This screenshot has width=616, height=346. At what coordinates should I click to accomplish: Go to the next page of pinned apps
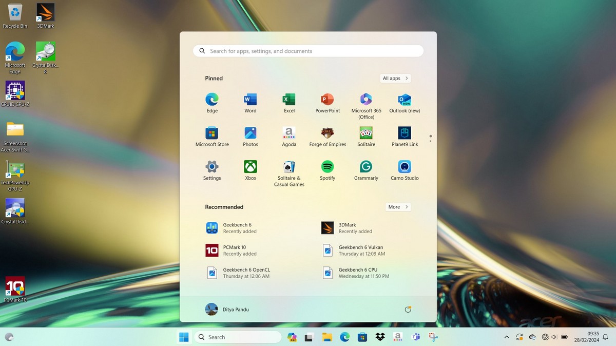[430, 141]
